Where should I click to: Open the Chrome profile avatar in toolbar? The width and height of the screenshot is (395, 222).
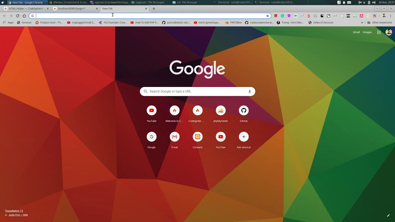coord(384,16)
